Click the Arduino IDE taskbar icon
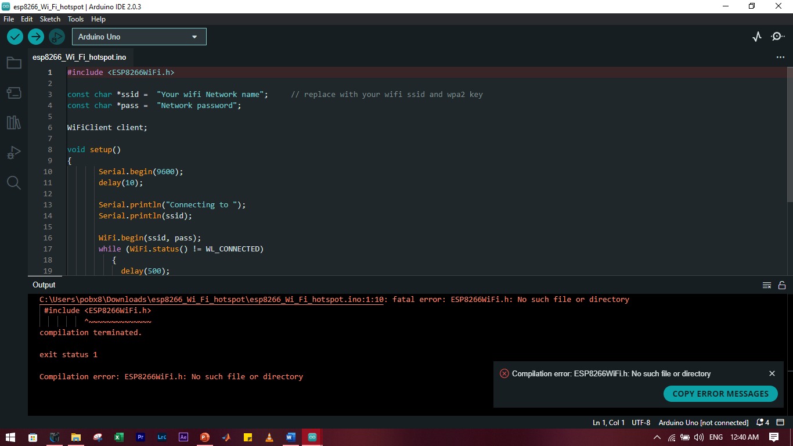The width and height of the screenshot is (793, 446). click(x=312, y=437)
